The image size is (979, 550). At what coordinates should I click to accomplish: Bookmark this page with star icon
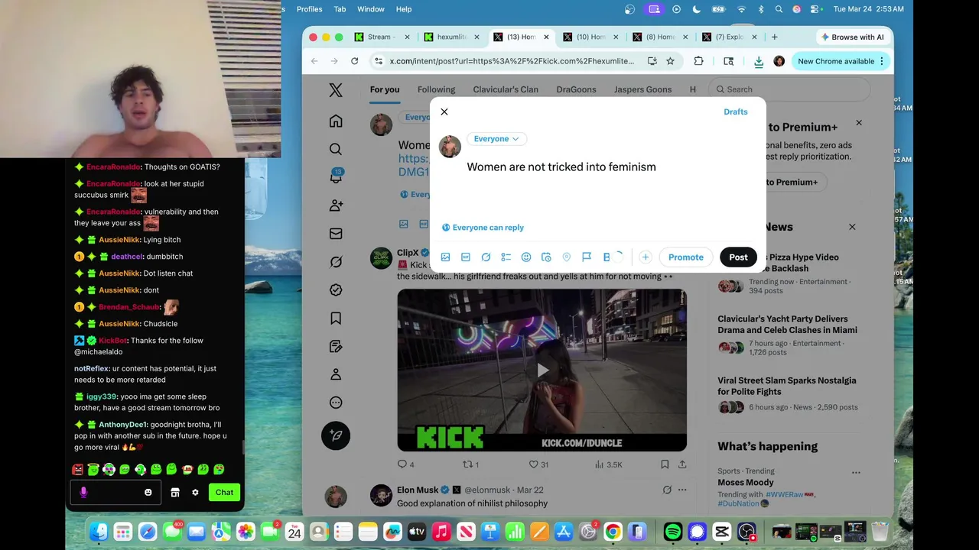(x=670, y=61)
